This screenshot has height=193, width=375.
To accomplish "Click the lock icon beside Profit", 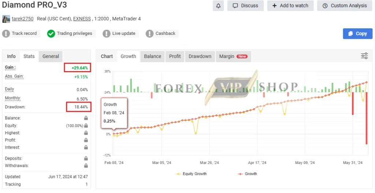I will 86,140.
